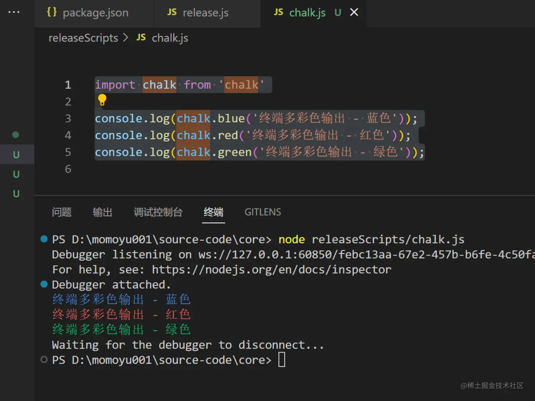535x401 pixels.
Task: Click the JS icon in the chalk.js breadcrumb
Action: (141, 38)
